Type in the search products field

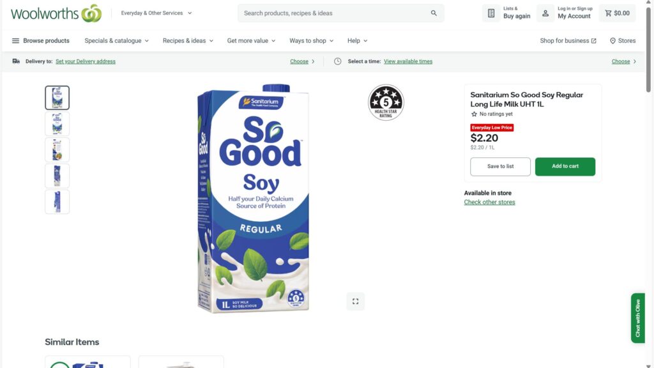(x=332, y=13)
